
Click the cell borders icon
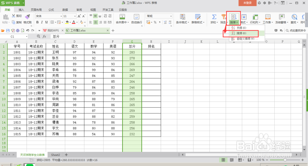(x=52, y=22)
